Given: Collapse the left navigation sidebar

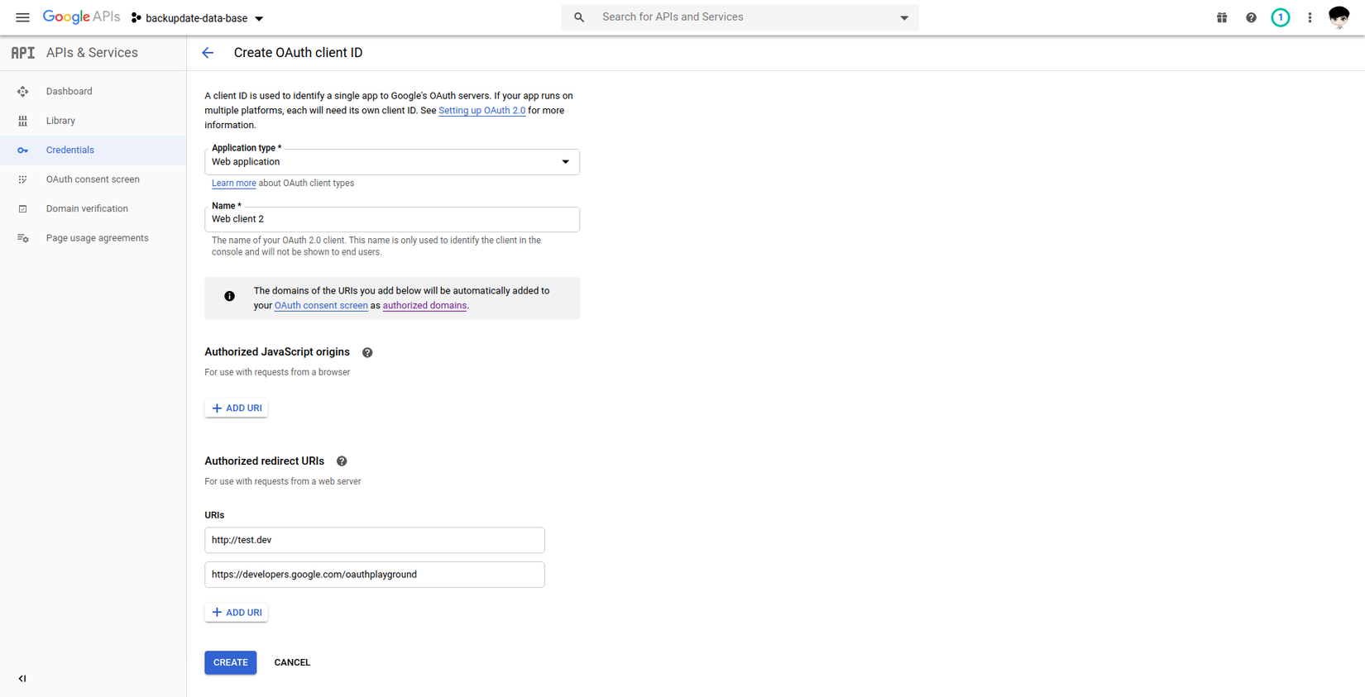Looking at the screenshot, I should 22,679.
